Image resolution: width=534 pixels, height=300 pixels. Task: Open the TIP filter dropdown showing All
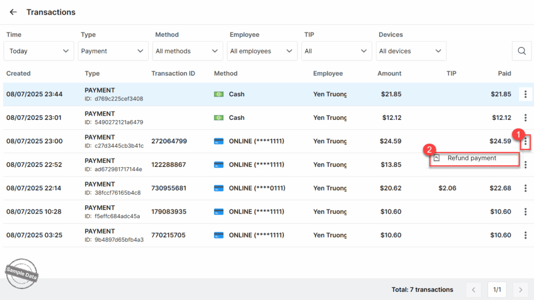point(336,51)
